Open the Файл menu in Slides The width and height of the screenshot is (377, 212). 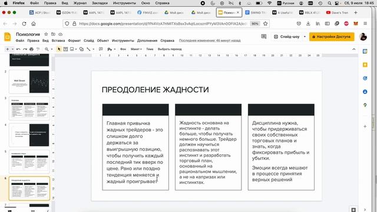click(x=20, y=41)
